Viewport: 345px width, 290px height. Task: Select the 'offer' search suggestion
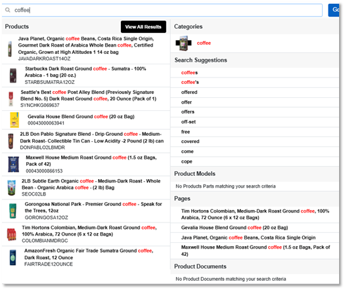tap(187, 102)
